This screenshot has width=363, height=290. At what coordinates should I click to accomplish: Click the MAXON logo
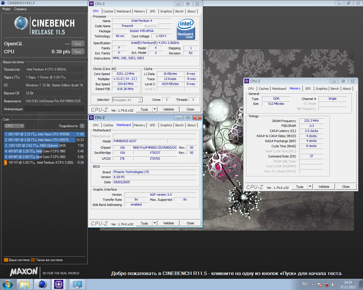pos(24,272)
